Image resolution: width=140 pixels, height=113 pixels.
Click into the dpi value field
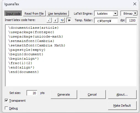click(131, 20)
